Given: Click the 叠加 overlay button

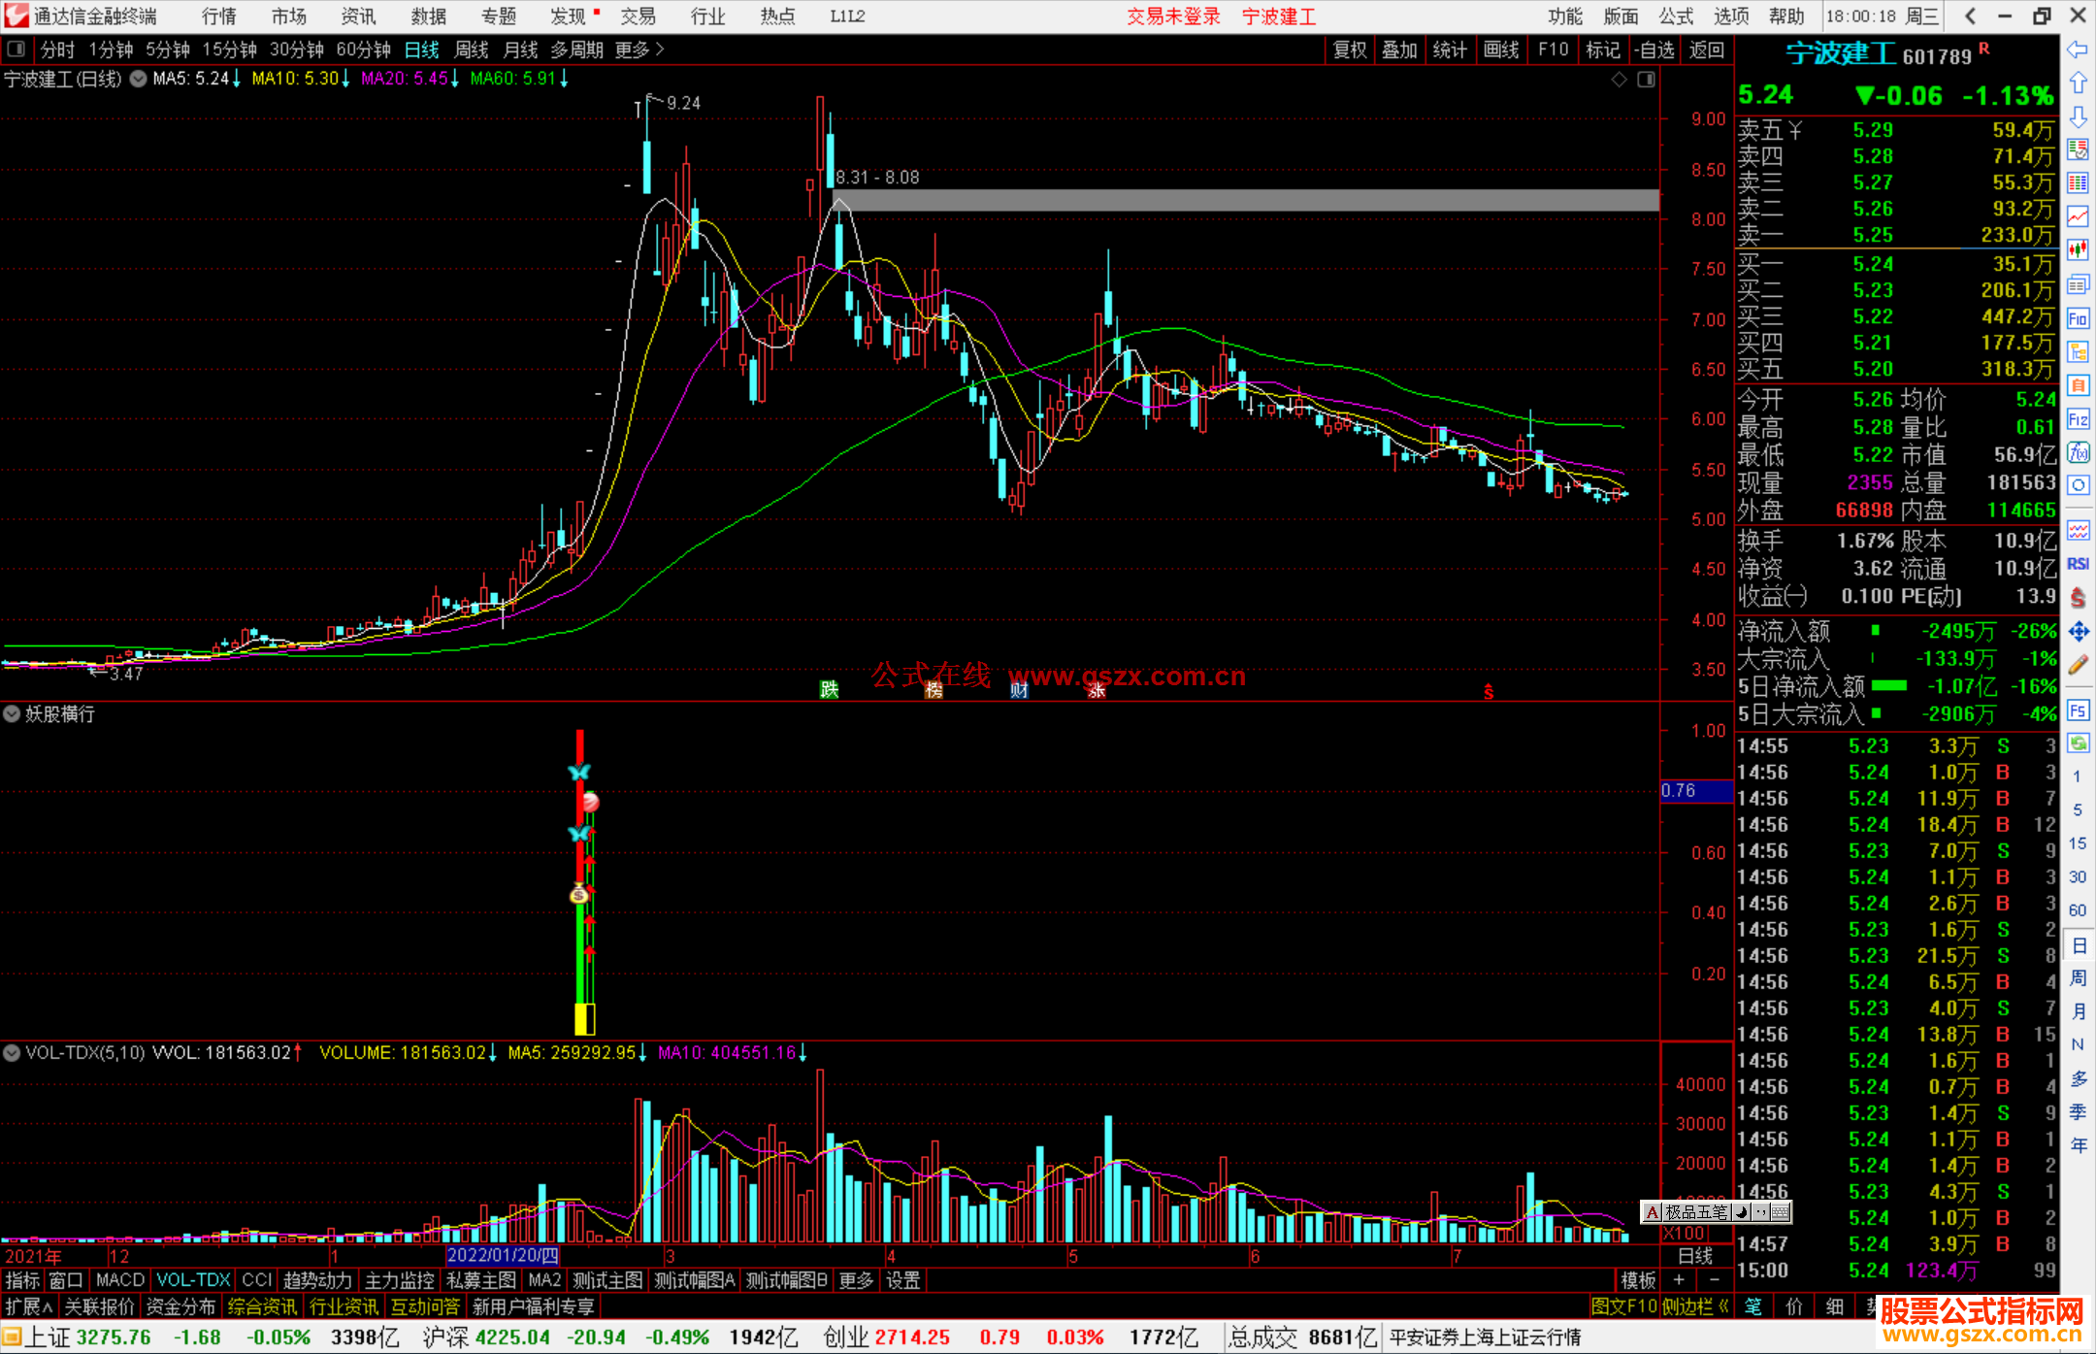Looking at the screenshot, I should (x=1400, y=50).
